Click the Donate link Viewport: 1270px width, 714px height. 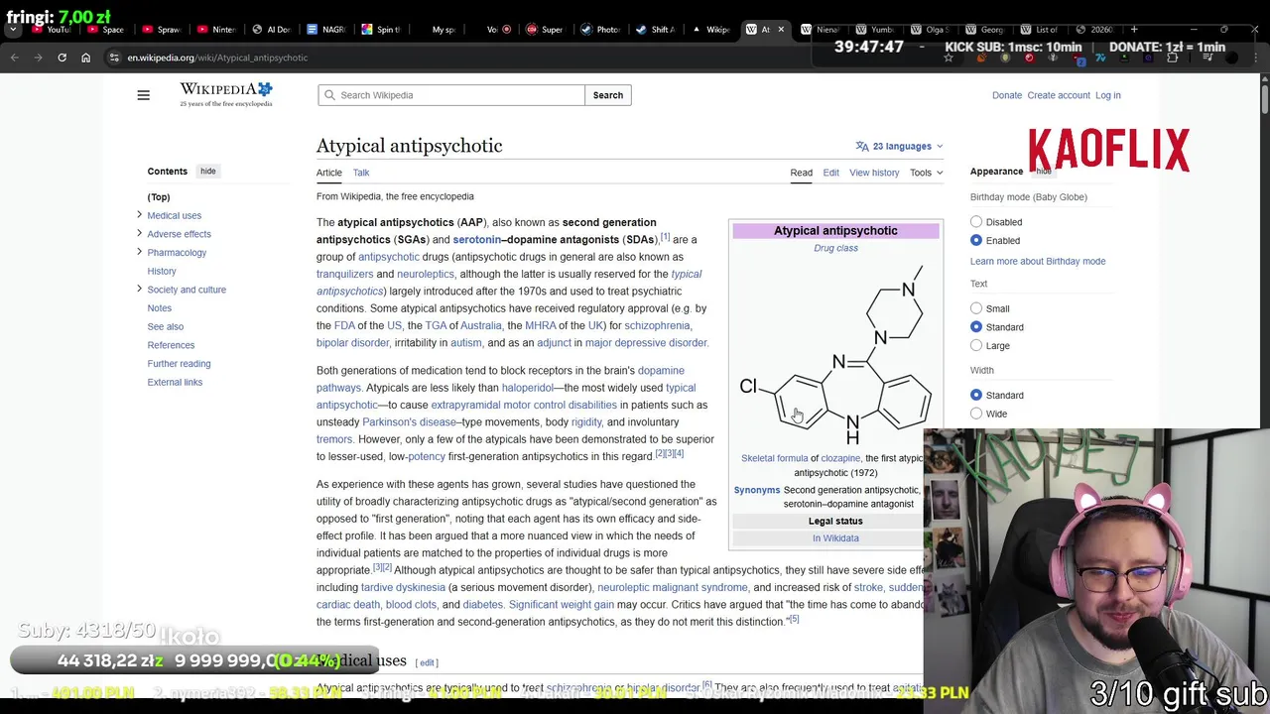point(1007,95)
